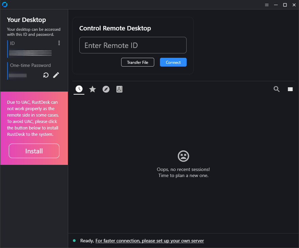The image size is (299, 248).
Task: Open the set up your own server link
Action: pyautogui.click(x=149, y=241)
